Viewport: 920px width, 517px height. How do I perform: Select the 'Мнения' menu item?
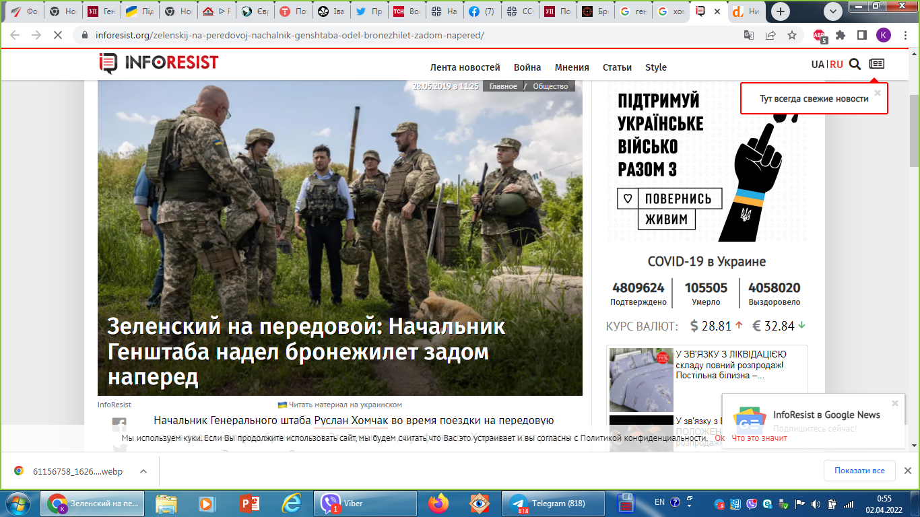(572, 67)
